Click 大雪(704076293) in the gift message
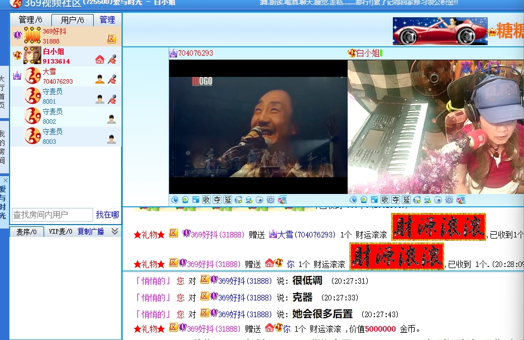This screenshot has height=340, width=524. click(x=306, y=235)
